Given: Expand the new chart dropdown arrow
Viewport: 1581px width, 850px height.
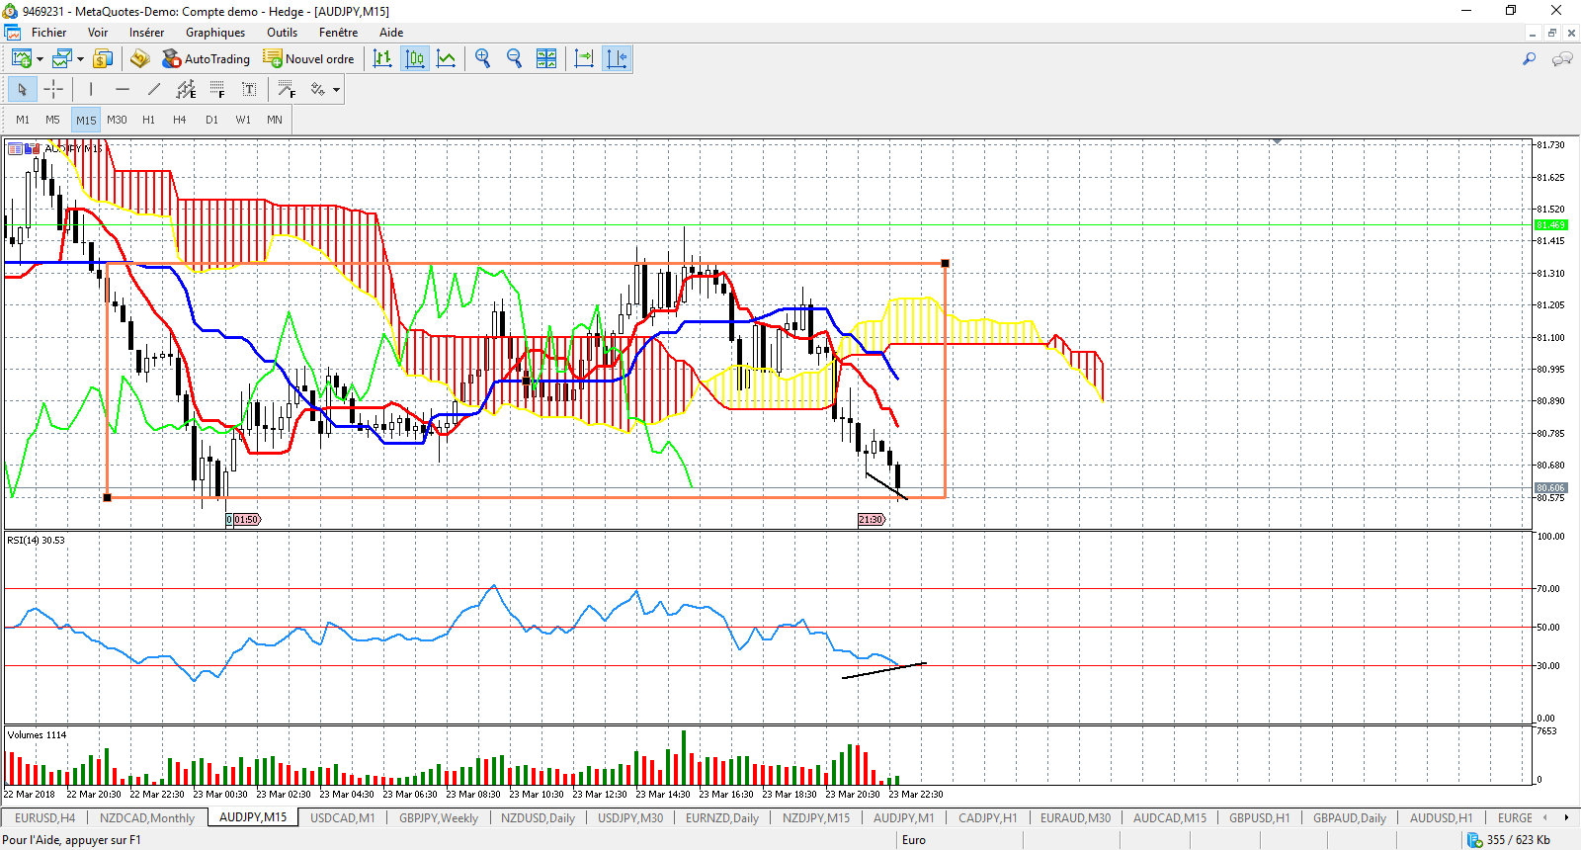Looking at the screenshot, I should click(40, 59).
